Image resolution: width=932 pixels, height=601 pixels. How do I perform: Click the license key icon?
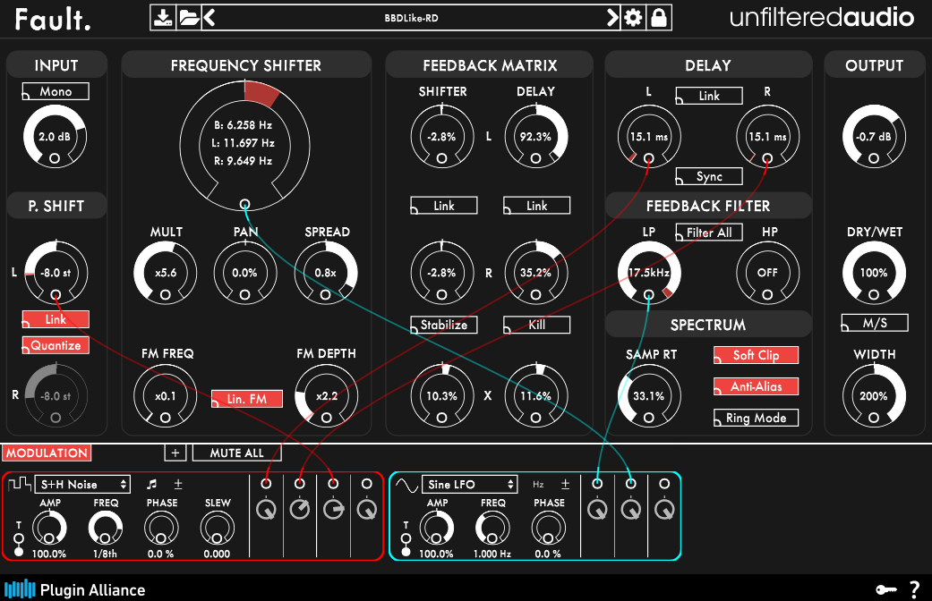point(886,589)
